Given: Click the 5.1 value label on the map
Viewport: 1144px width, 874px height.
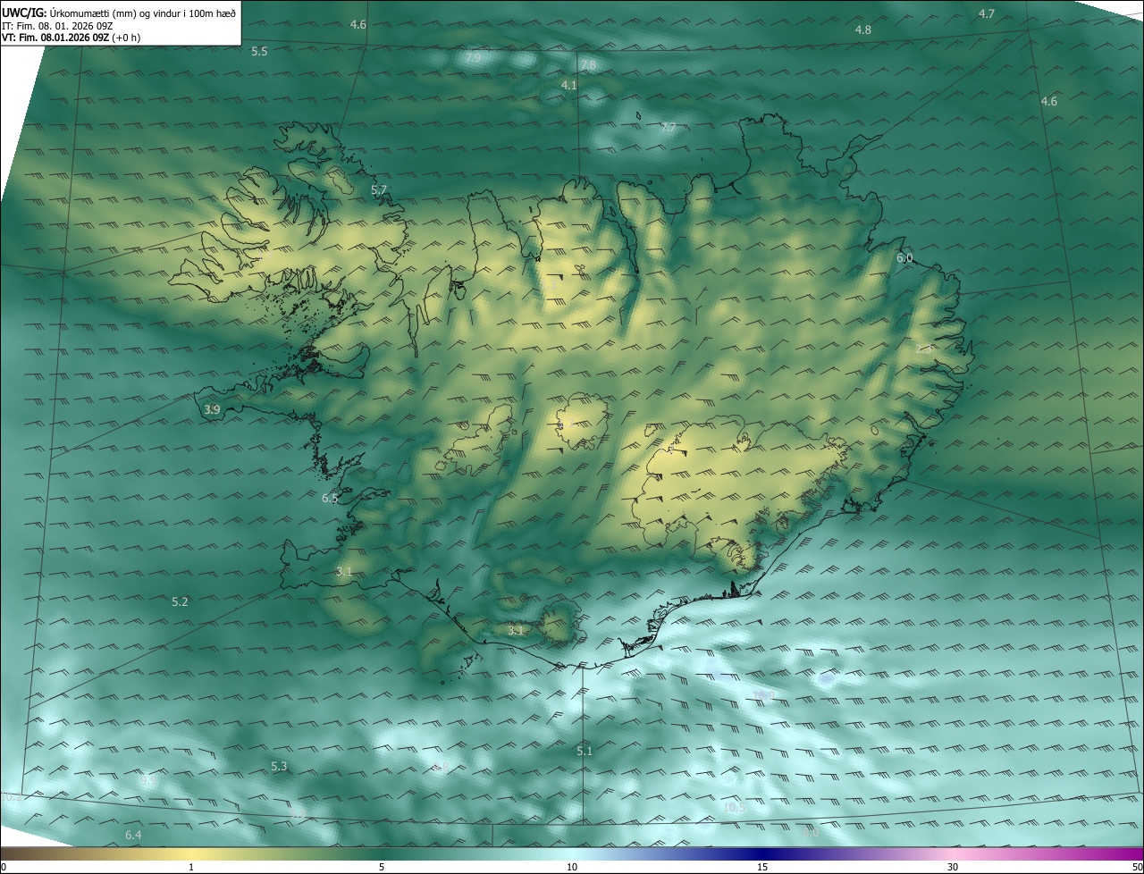Looking at the screenshot, I should [585, 752].
